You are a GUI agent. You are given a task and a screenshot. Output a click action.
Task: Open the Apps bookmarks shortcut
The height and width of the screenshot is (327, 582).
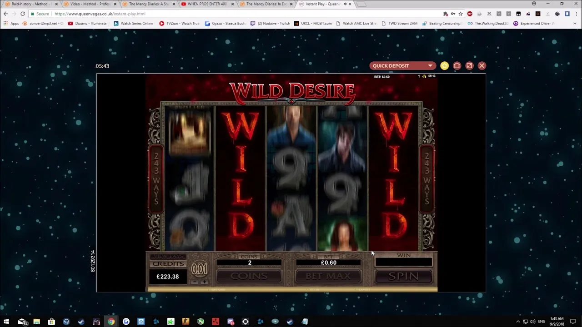[x=11, y=23]
